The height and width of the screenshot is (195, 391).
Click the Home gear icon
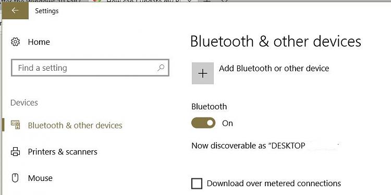15,42
